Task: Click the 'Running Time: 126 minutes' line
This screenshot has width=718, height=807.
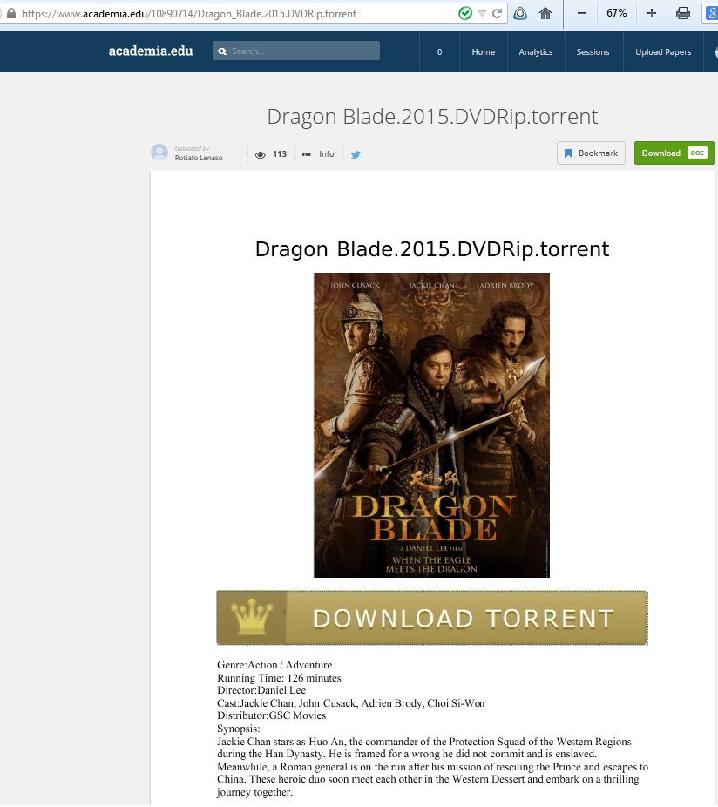Action: pos(279,678)
